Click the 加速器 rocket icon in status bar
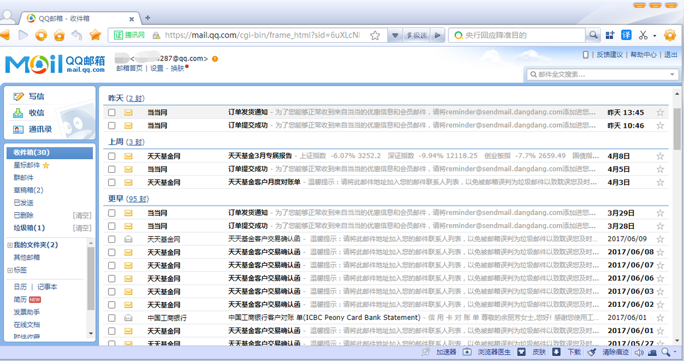Viewport: 684px width, 361px height. (x=425, y=352)
